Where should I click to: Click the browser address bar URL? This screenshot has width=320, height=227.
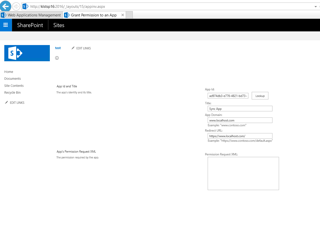pyautogui.click(x=68, y=7)
